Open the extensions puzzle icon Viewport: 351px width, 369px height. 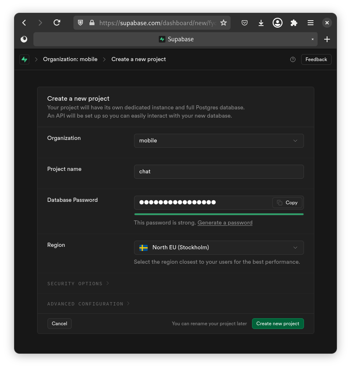(294, 23)
